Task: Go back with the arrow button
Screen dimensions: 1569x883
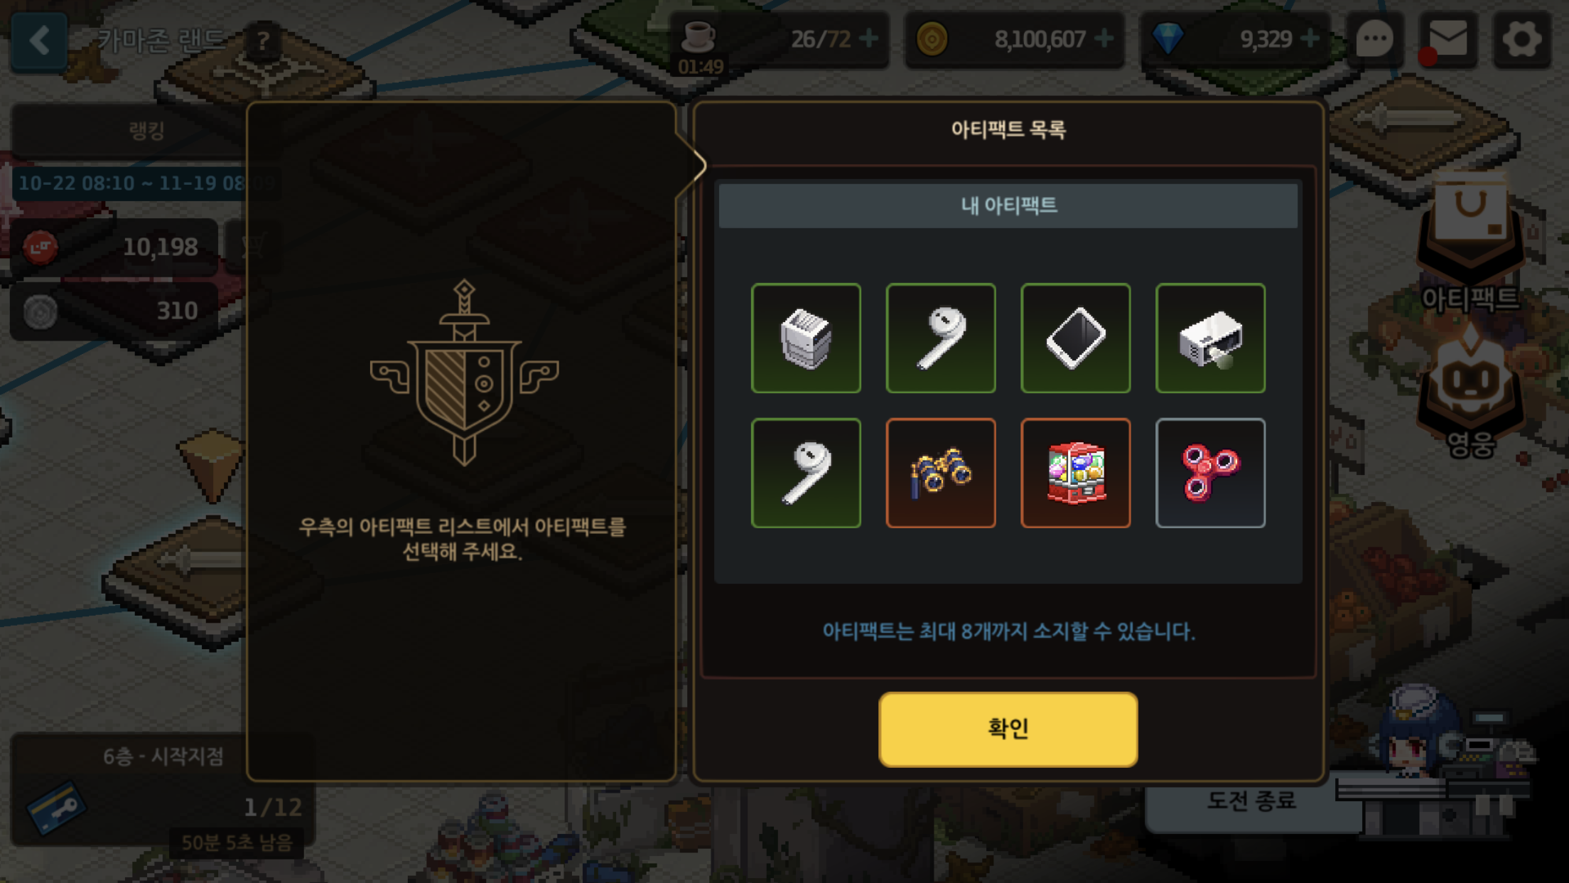Action: coord(39,40)
